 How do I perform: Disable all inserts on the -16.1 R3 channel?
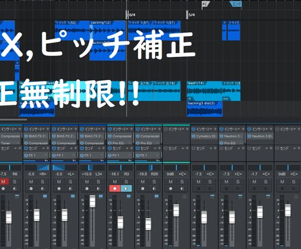(110, 129)
